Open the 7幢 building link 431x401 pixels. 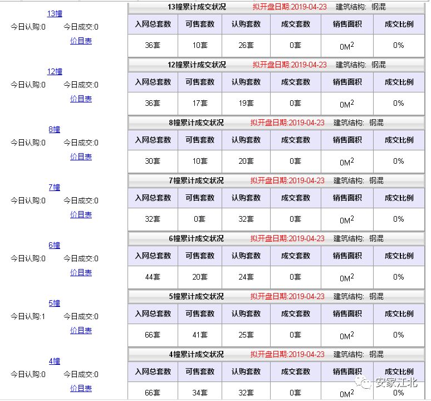point(54,188)
